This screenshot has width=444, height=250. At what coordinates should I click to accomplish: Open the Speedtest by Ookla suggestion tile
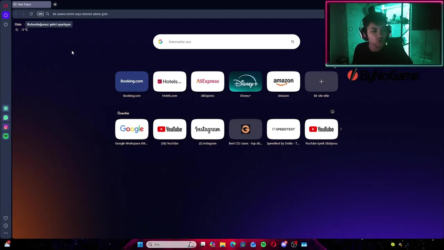point(283,129)
